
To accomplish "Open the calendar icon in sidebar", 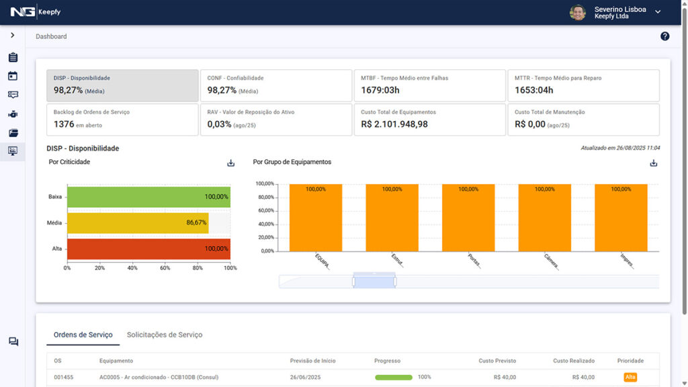I will 13,77.
